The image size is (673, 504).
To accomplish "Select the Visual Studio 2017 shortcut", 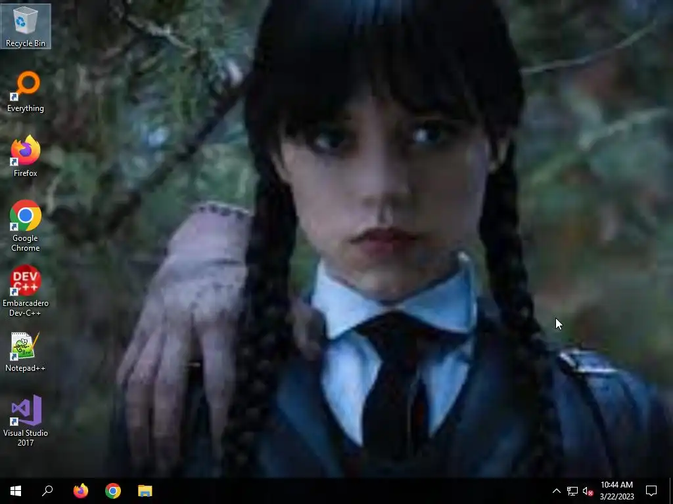I will click(x=26, y=421).
